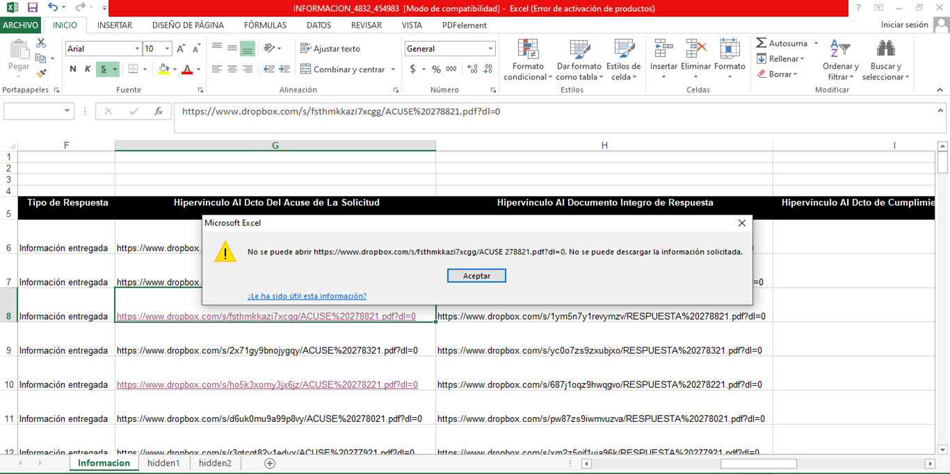The image size is (950, 474).
Task: Open Formato cells menu
Action: (x=730, y=60)
